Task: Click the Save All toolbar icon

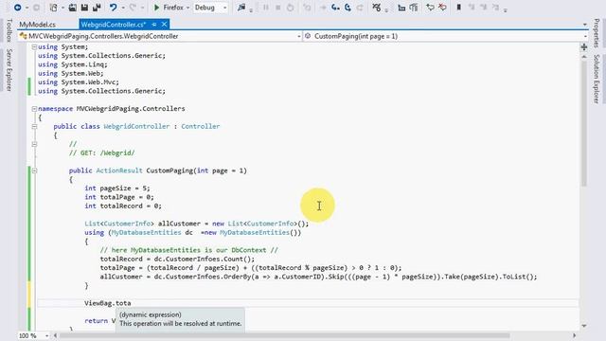Action: (x=97, y=8)
